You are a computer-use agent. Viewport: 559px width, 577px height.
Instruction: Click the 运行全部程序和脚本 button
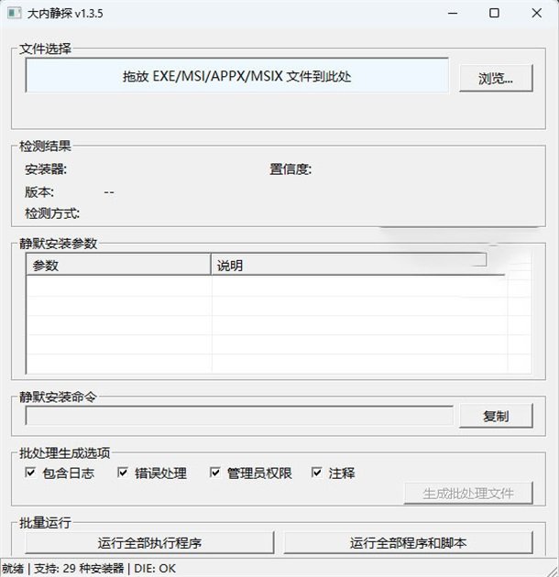(x=408, y=542)
